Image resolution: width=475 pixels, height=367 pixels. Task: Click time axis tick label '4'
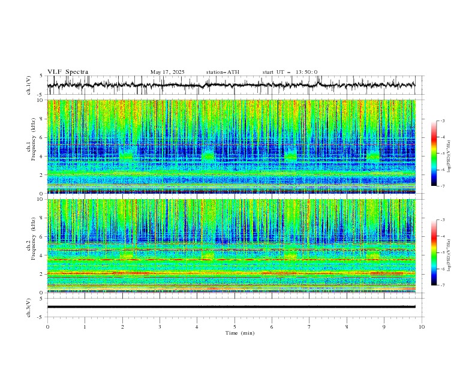coord(197,327)
